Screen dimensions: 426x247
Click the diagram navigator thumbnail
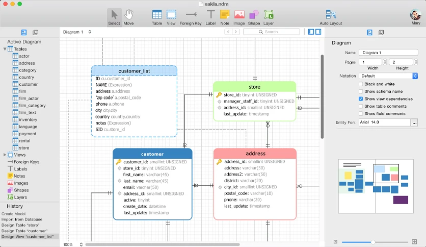[376, 186]
